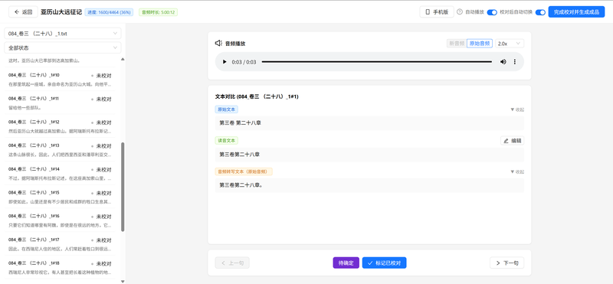Open the 全部状态 filter dropdown
The width and height of the screenshot is (613, 284).
pos(63,47)
